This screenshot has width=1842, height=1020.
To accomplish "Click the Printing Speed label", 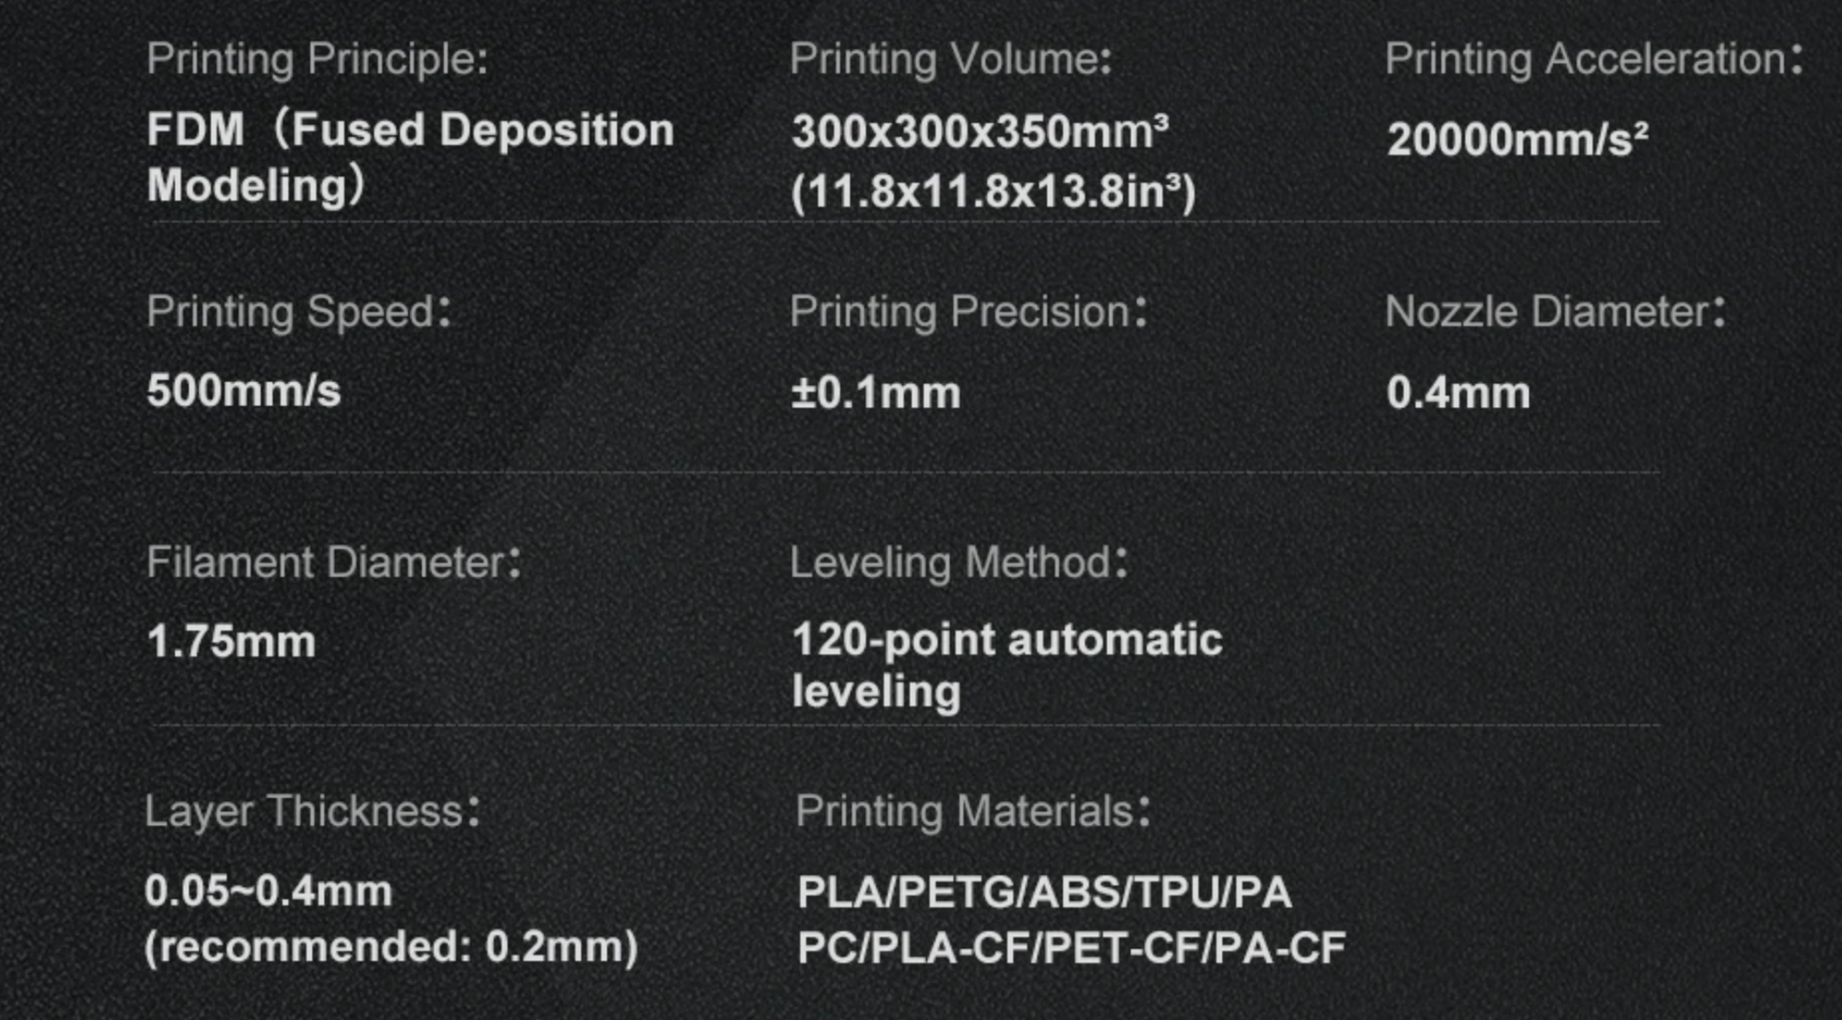I will 298,312.
